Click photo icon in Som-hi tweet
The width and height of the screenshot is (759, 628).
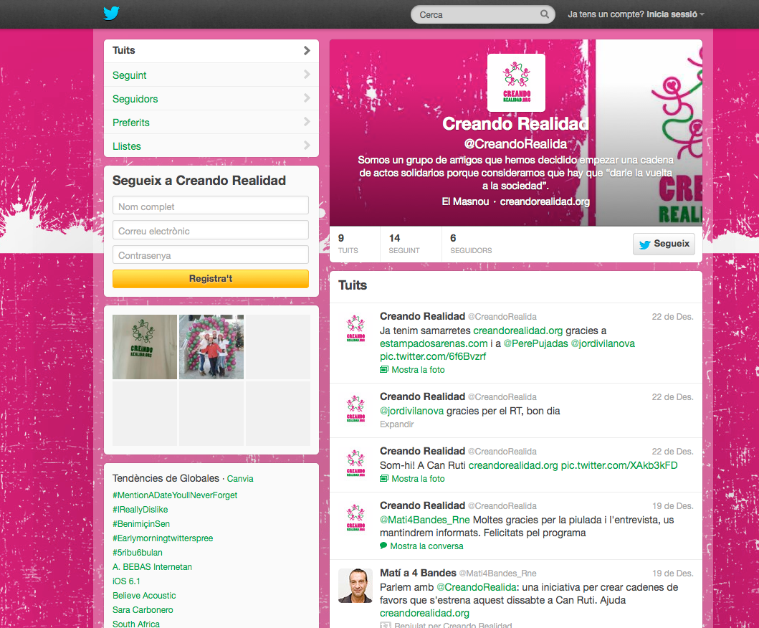[x=384, y=478]
